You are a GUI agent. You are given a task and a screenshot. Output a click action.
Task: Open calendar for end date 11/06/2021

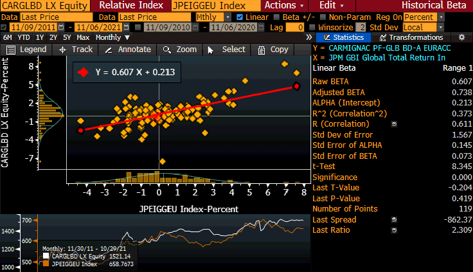127,28
